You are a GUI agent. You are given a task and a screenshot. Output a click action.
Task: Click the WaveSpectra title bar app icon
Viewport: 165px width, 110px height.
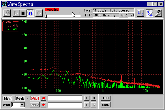tap(4, 4)
